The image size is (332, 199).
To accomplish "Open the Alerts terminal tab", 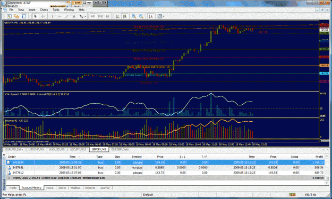I will pos(62,188).
